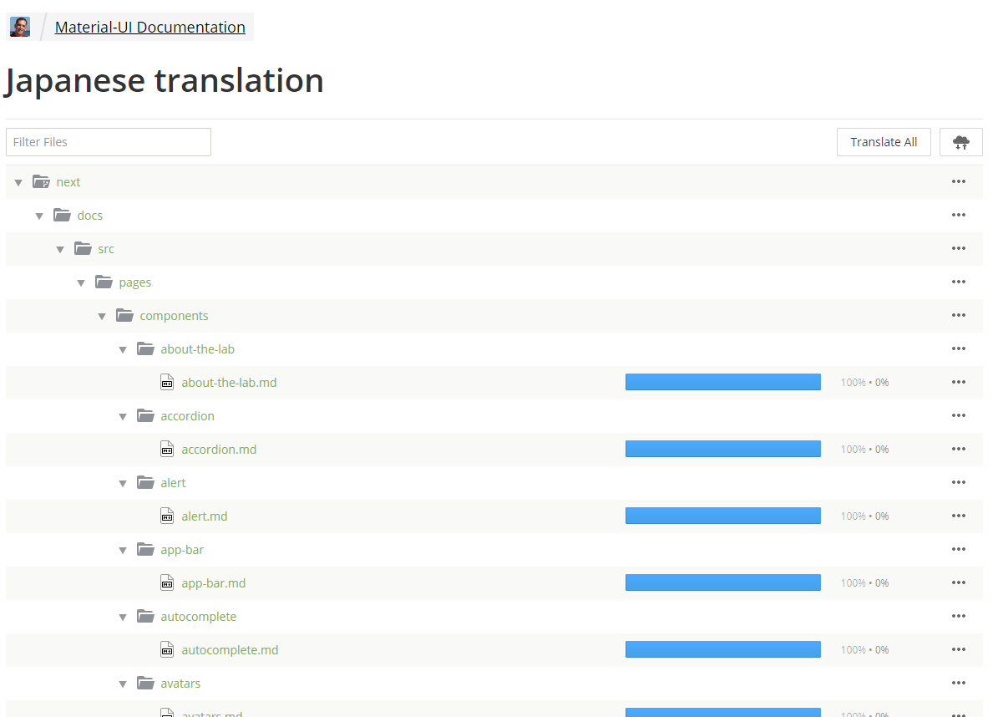
Task: Open more options for app-bar folder
Action: pos(959,549)
